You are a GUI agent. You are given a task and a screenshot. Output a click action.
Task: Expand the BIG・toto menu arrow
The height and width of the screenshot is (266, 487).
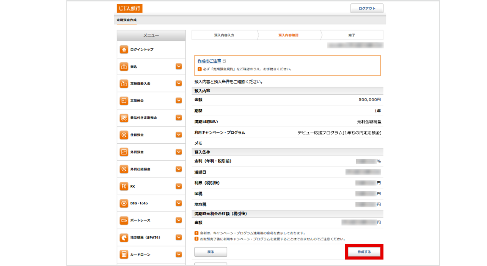[x=179, y=203]
